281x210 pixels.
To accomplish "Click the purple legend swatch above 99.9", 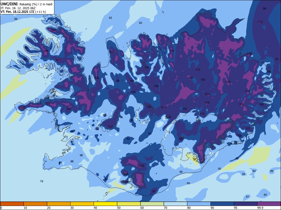I will [x=269, y=204].
